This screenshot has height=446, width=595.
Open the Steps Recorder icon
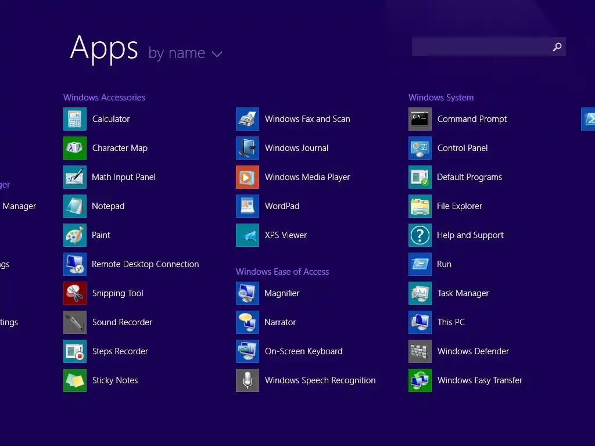click(x=75, y=351)
